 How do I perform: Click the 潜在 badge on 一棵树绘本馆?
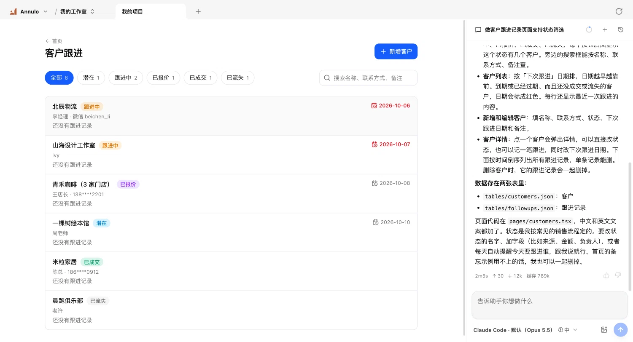click(x=102, y=223)
